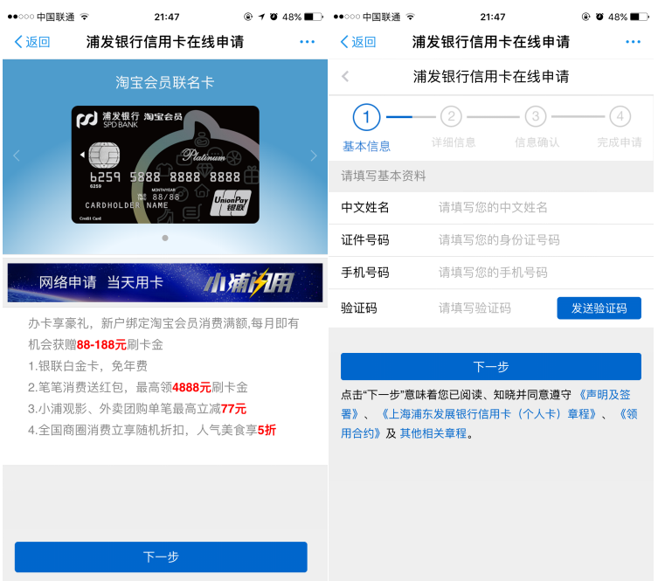Show next card with right carousel arrow
658x581 pixels.
(314, 156)
